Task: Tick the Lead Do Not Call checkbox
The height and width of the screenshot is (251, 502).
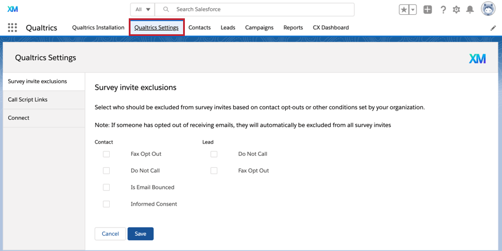Action: [214, 154]
